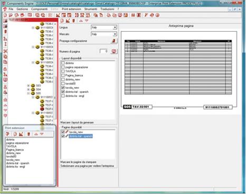The height and width of the screenshot is (194, 246).
Task: Open the Traduzioni menu
Action: point(107,9)
